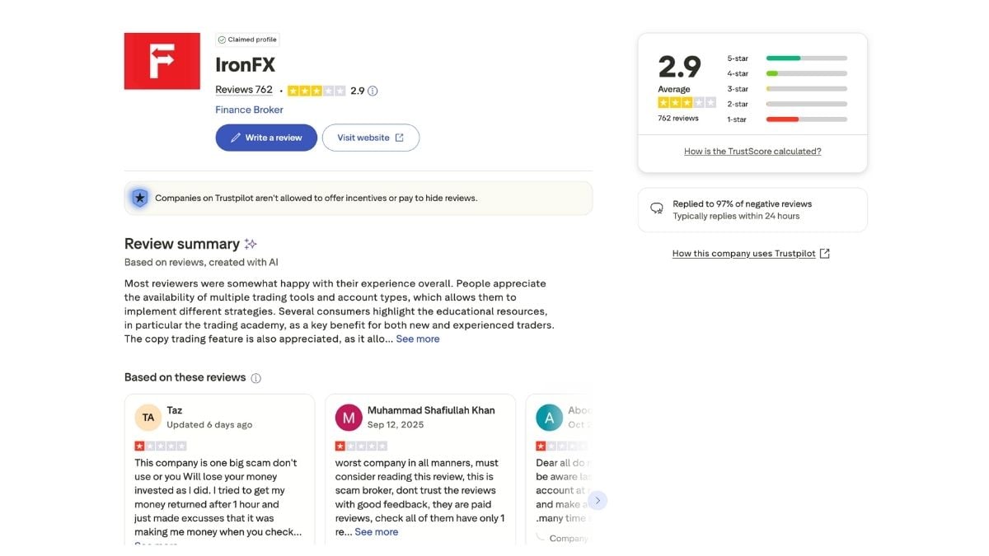Expand the next reviews with the arrow chevron

[598, 500]
